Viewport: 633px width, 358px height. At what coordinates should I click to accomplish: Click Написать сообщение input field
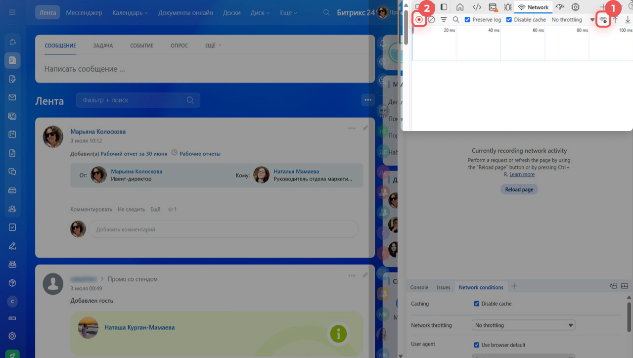pyautogui.click(x=205, y=69)
